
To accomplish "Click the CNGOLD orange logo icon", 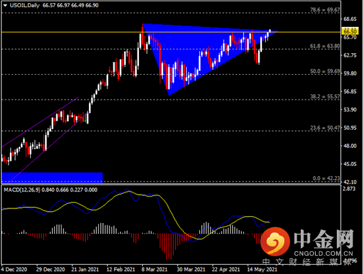I will coord(275,241).
